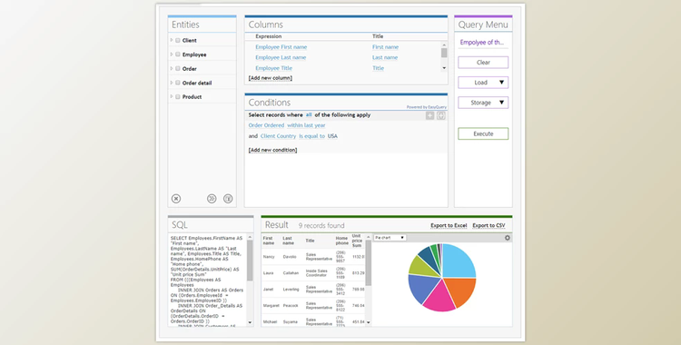Viewport: 681px width, 345px height.
Task: Tick the Client entity checkbox
Action: [x=178, y=40]
